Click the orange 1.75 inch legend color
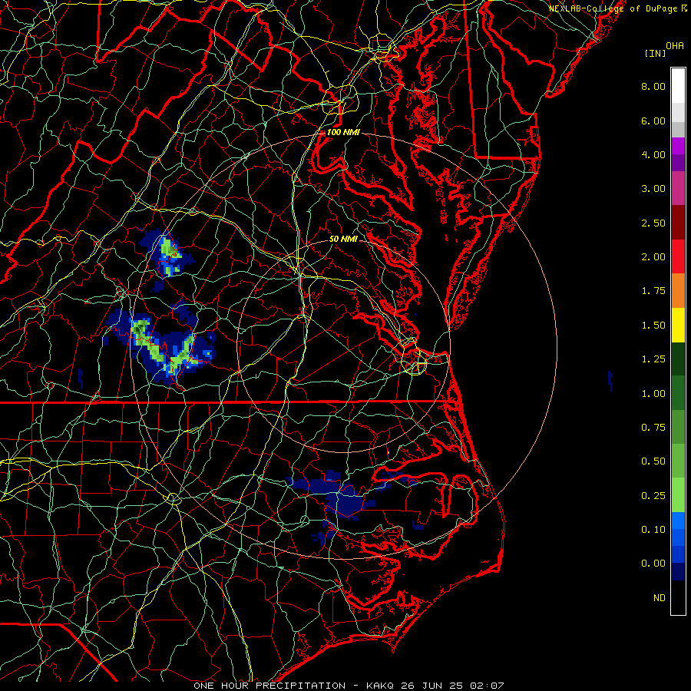Screen dimensions: 691x691 678,290
